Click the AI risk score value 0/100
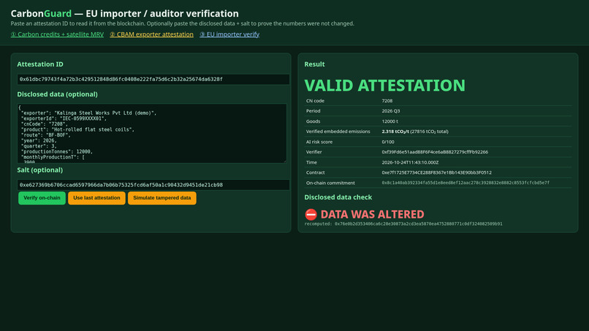This screenshot has width=589, height=331. click(x=388, y=142)
